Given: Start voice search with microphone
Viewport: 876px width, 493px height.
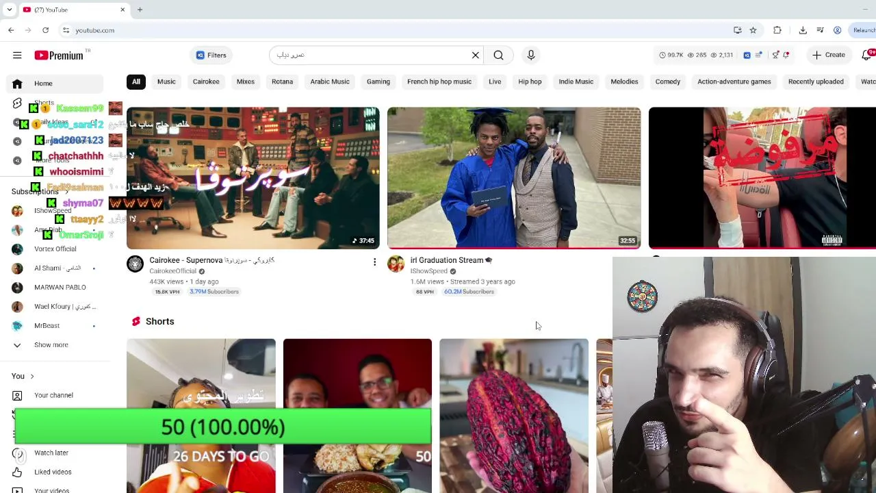Looking at the screenshot, I should click(x=531, y=55).
